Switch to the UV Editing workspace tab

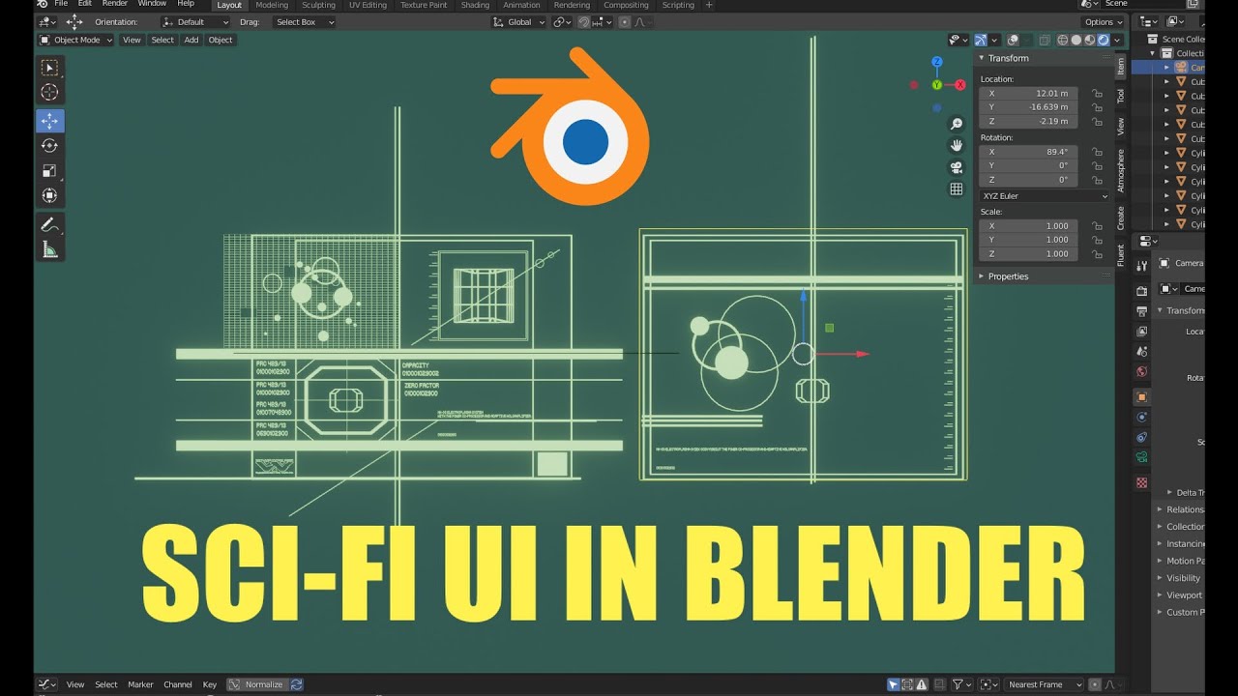click(x=368, y=5)
